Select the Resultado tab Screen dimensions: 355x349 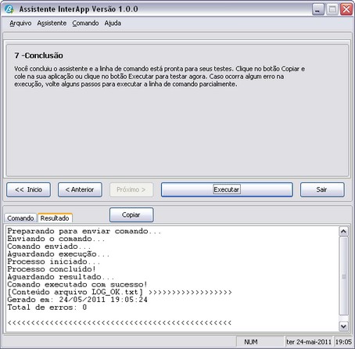click(55, 218)
